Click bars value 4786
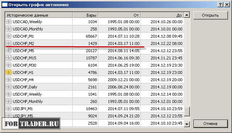This screenshot has height=133, width=232. click(x=92, y=72)
